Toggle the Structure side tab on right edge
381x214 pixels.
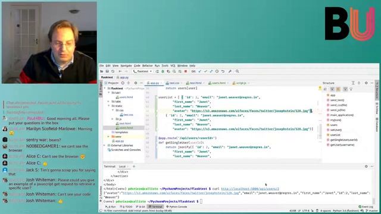click(377, 90)
